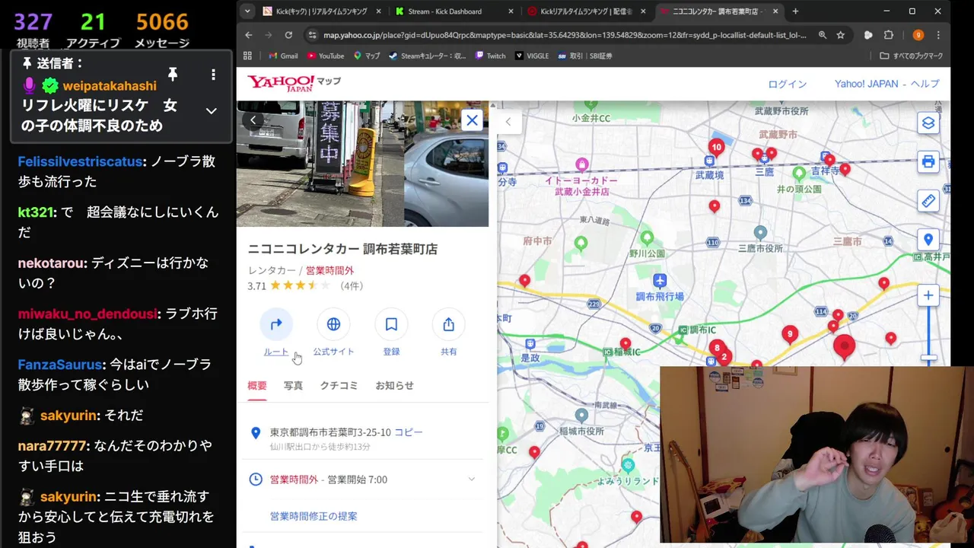Click the red map pin numbered 8

coord(716,349)
